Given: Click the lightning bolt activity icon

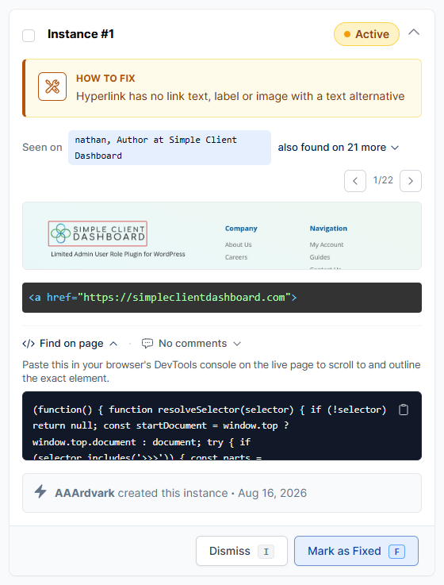Looking at the screenshot, I should 40,491.
